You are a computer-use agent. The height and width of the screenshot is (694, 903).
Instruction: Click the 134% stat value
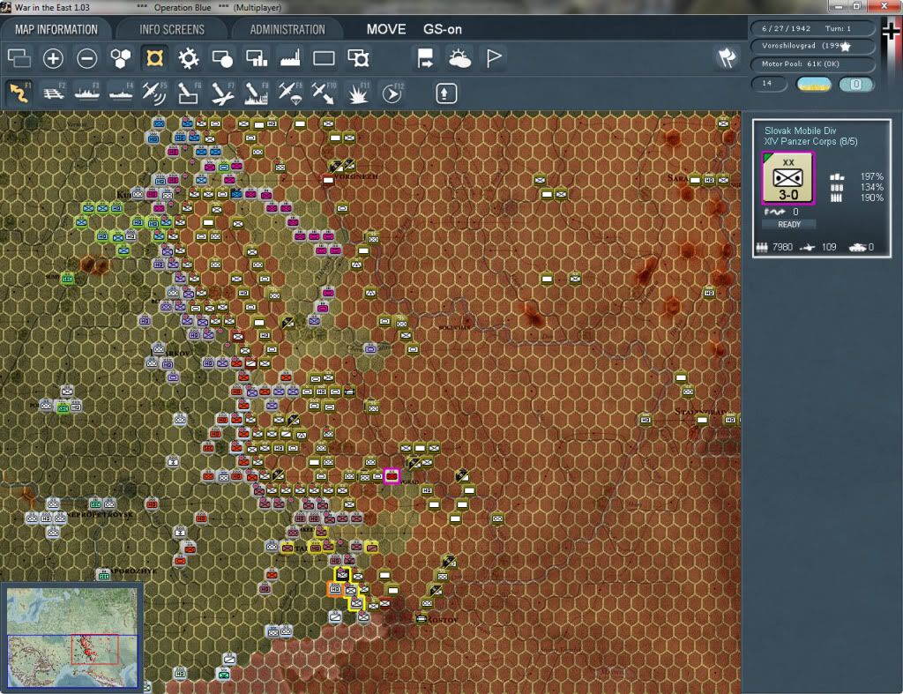click(x=871, y=187)
